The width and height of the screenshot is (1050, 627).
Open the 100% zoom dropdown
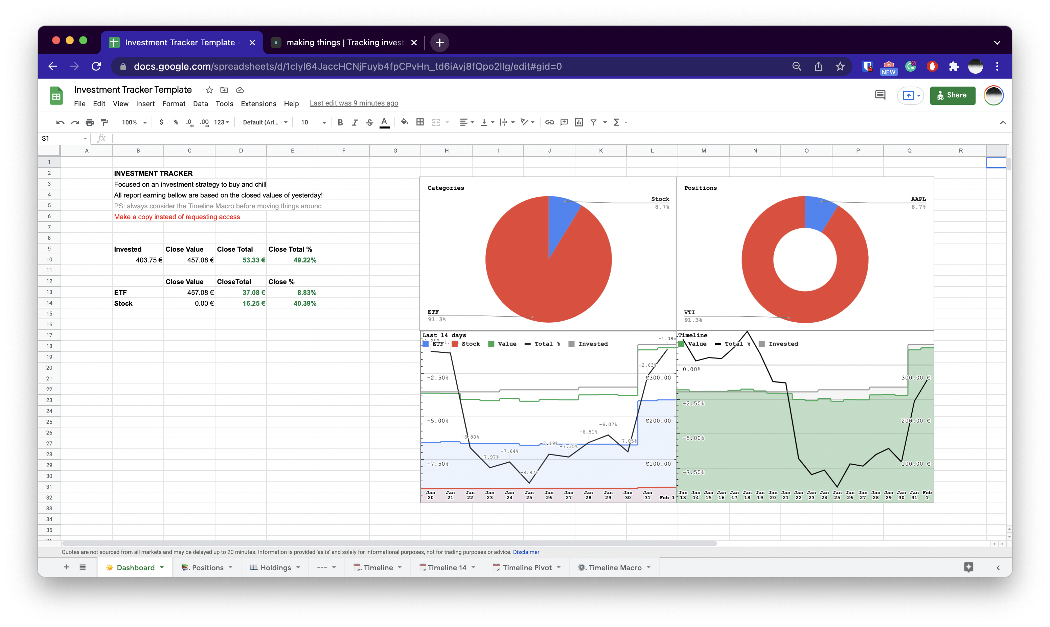click(x=134, y=122)
